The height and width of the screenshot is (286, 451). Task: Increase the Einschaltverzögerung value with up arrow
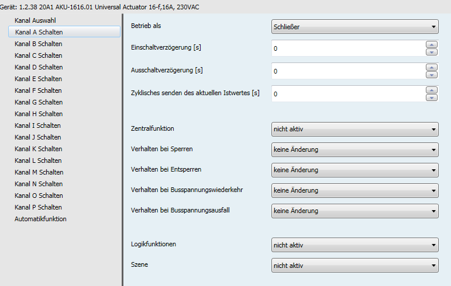click(432, 44)
